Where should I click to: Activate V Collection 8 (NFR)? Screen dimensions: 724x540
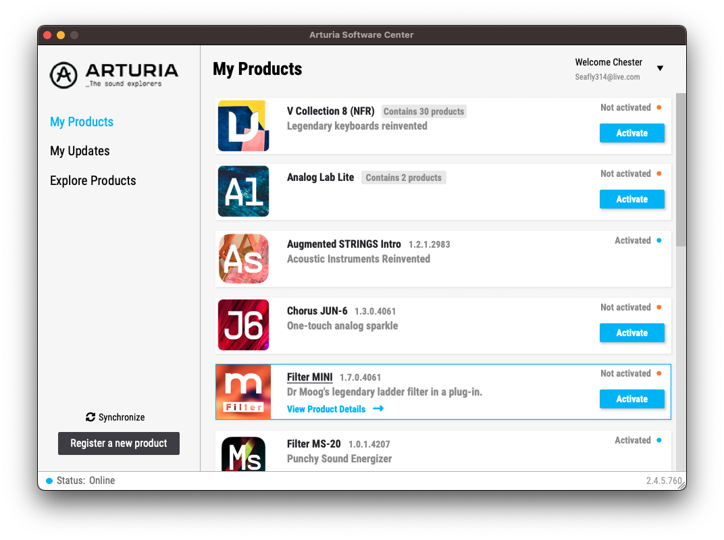pos(631,133)
